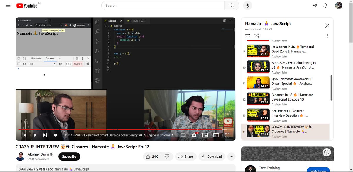
Task: Click the 'Free Training' ad text
Action: 269,168
